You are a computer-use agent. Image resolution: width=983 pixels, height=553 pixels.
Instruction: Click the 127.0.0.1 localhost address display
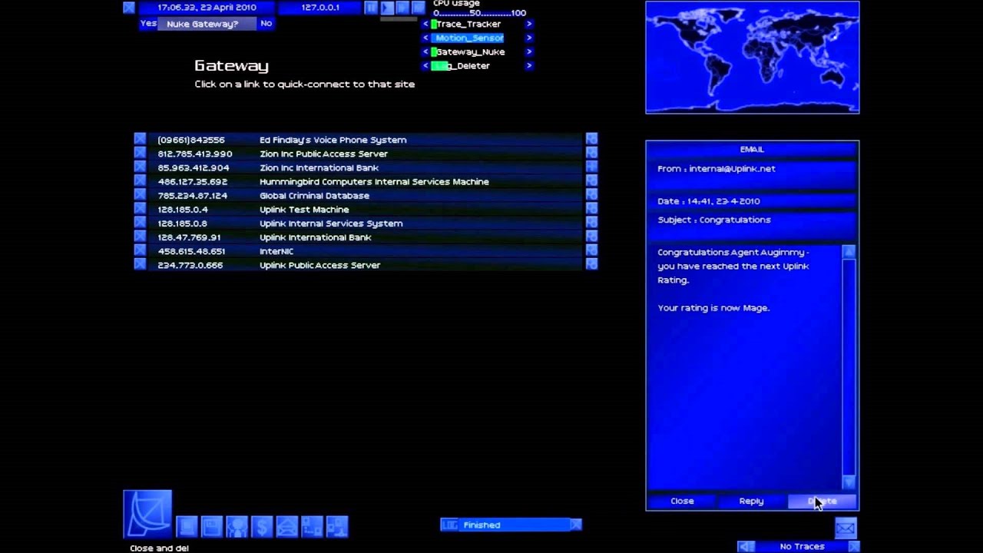click(x=320, y=8)
